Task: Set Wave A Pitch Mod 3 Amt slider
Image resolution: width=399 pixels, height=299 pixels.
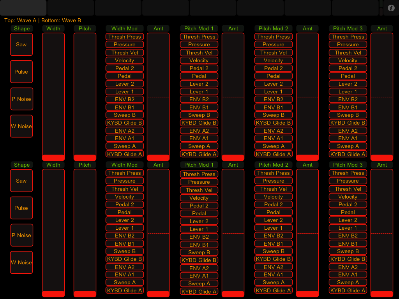Action: (382, 97)
